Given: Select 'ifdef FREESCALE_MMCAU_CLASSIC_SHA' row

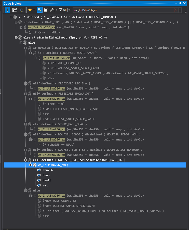Looking at the screenshot, I should point(71,109).
